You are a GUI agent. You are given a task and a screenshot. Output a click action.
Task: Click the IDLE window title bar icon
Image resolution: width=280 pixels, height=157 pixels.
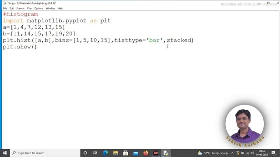[x=5, y=3]
